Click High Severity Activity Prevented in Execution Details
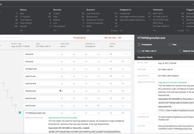 click(172, 82)
